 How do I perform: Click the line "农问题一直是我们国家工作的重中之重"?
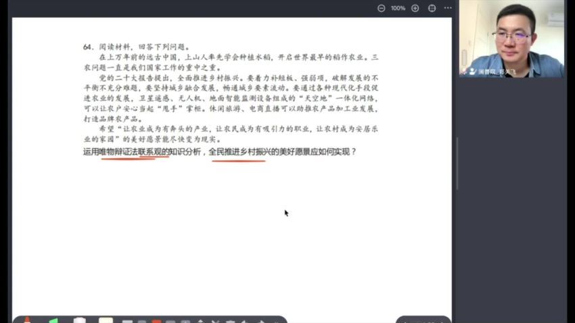click(x=153, y=68)
